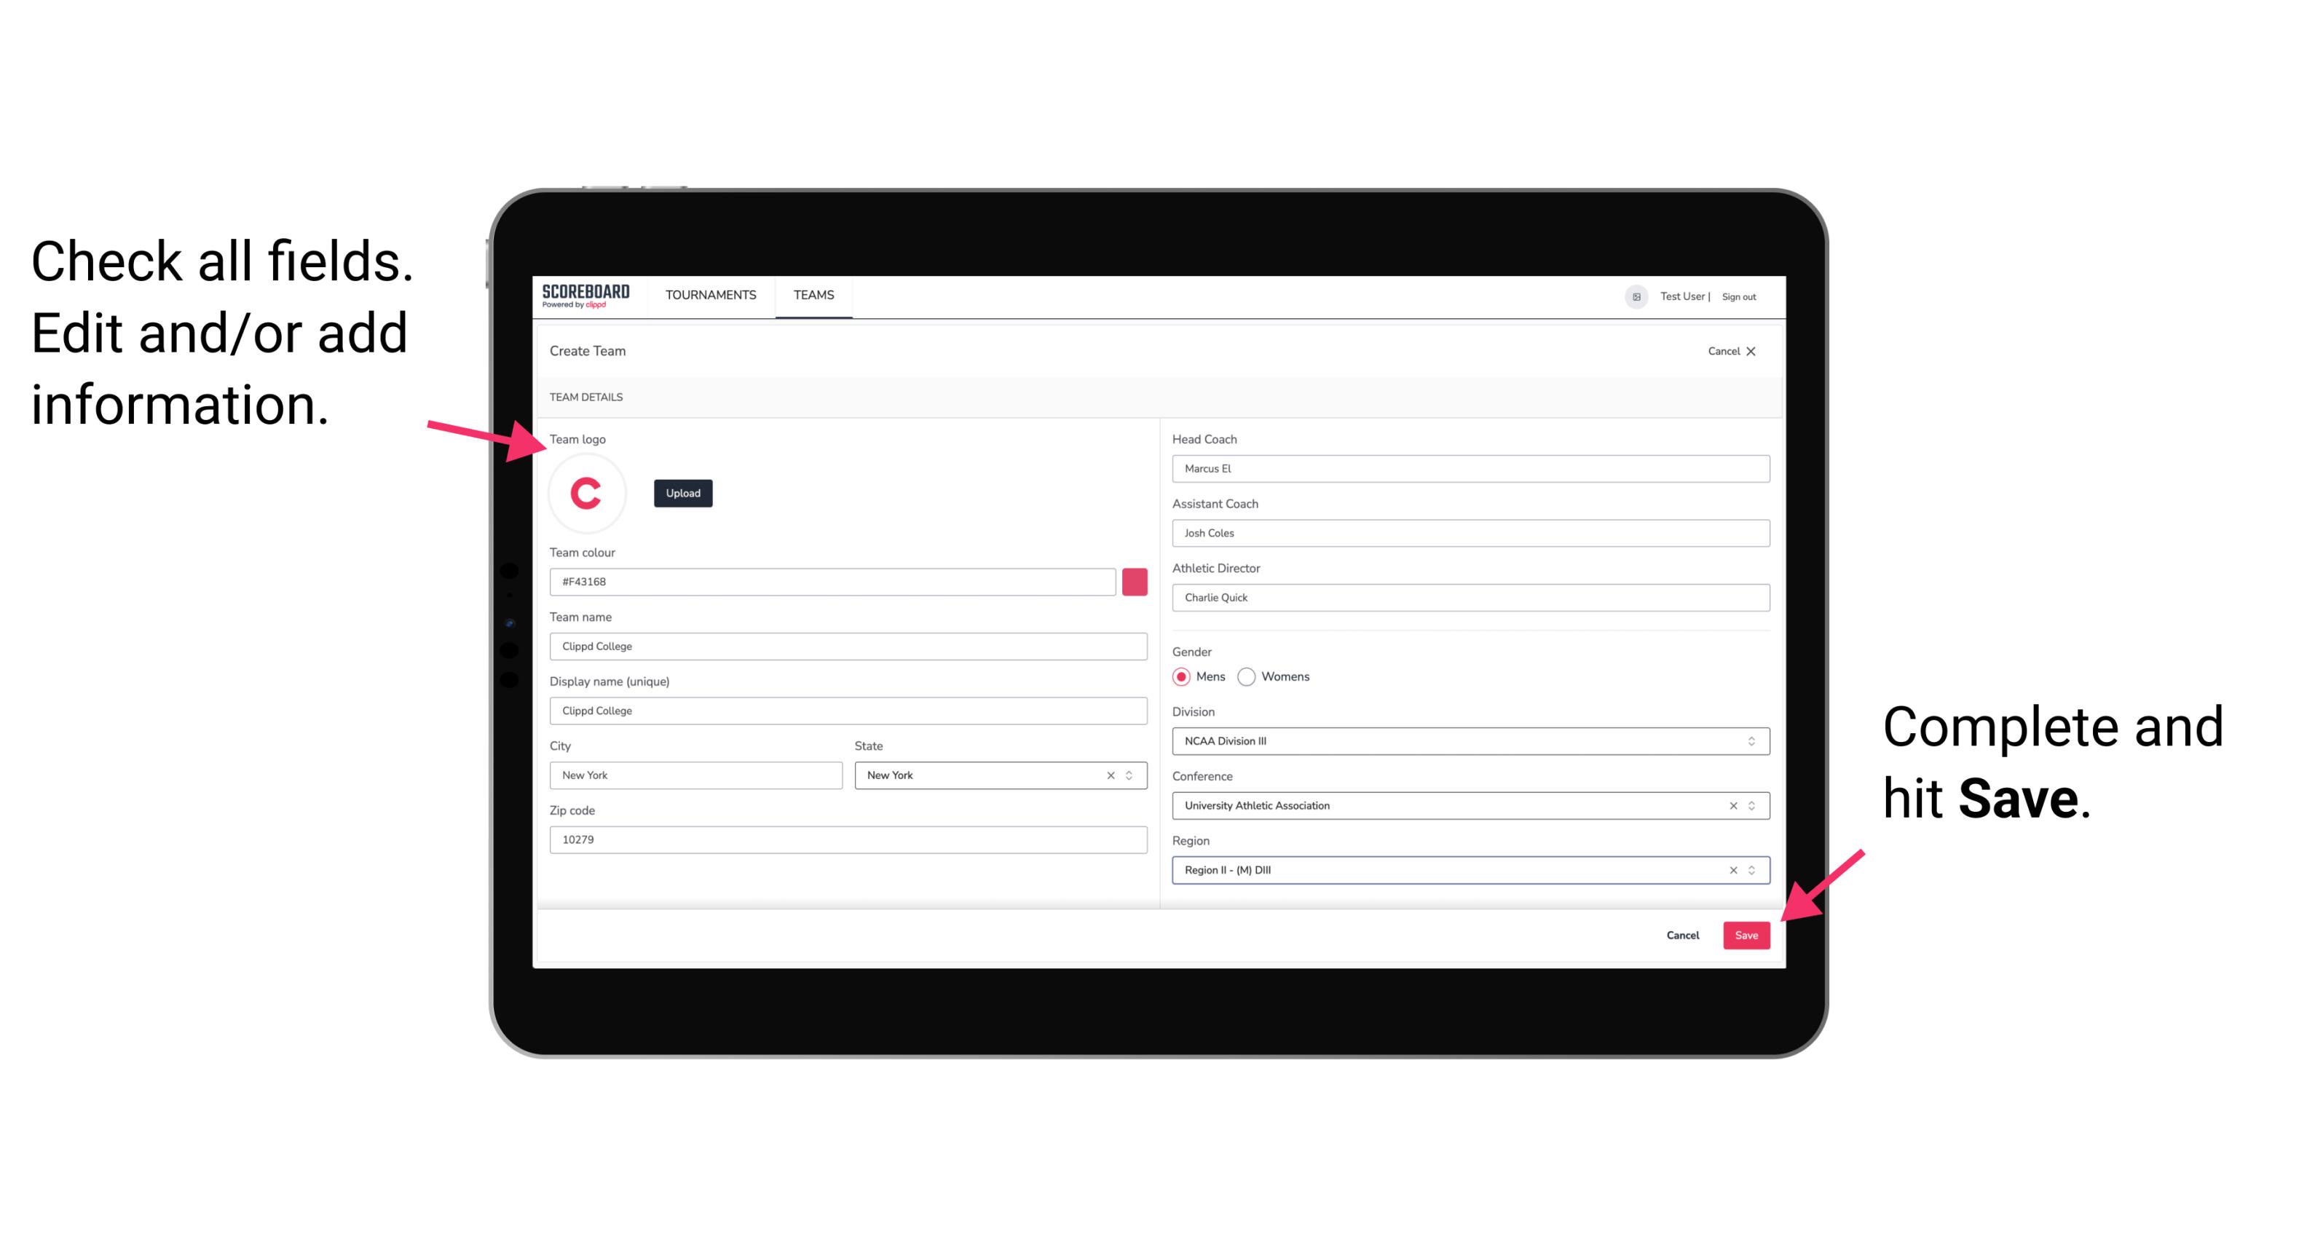The height and width of the screenshot is (1245, 2315).
Task: Open the TOURNAMENTS tab
Action: pyautogui.click(x=711, y=296)
